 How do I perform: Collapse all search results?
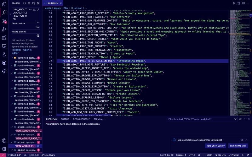(x=38, y=3)
